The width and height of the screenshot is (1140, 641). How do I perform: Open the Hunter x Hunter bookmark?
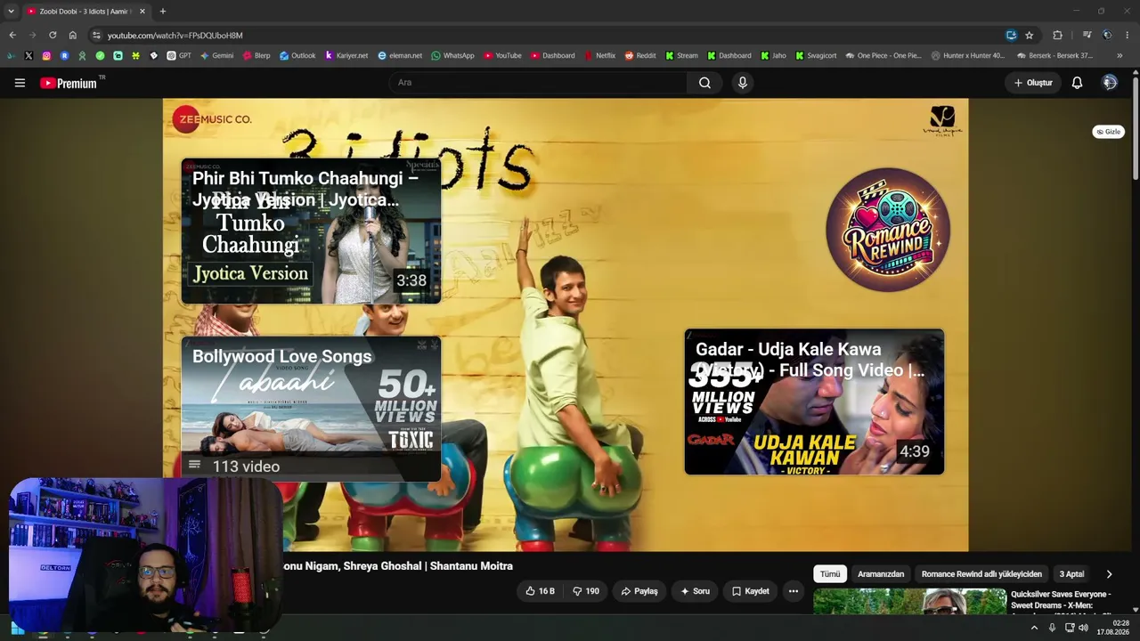968,55
